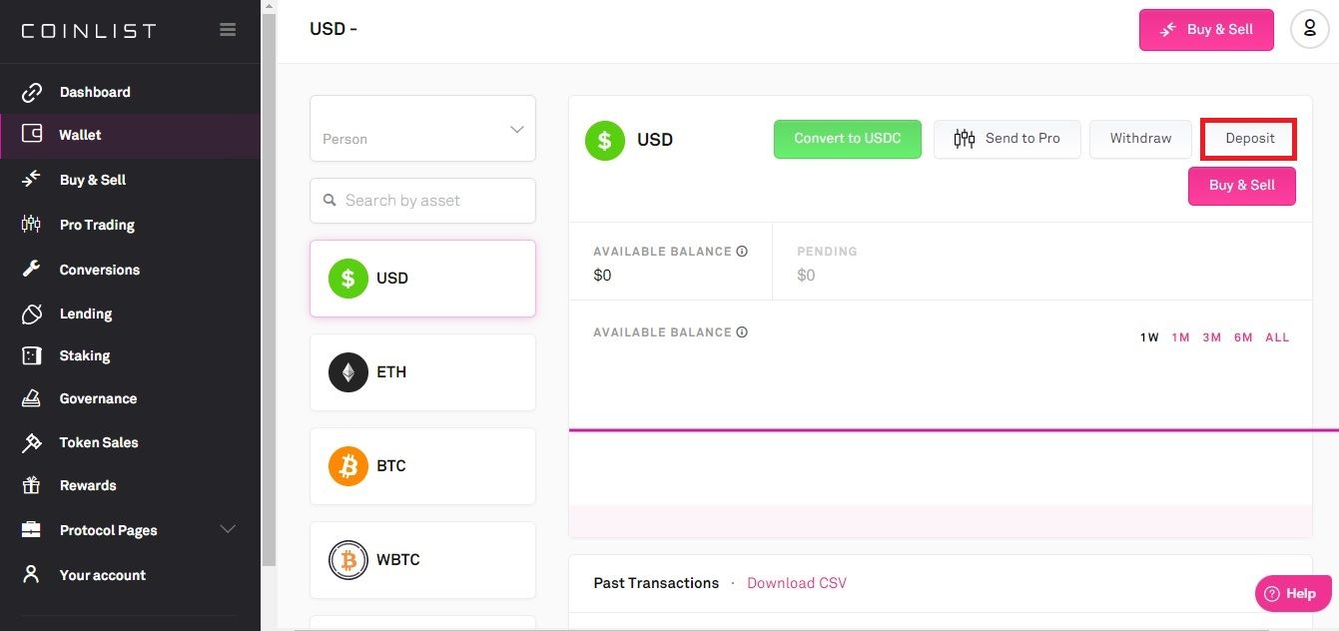Switch chart range to 3M
Viewport: 1339px width, 631px height.
coord(1211,337)
